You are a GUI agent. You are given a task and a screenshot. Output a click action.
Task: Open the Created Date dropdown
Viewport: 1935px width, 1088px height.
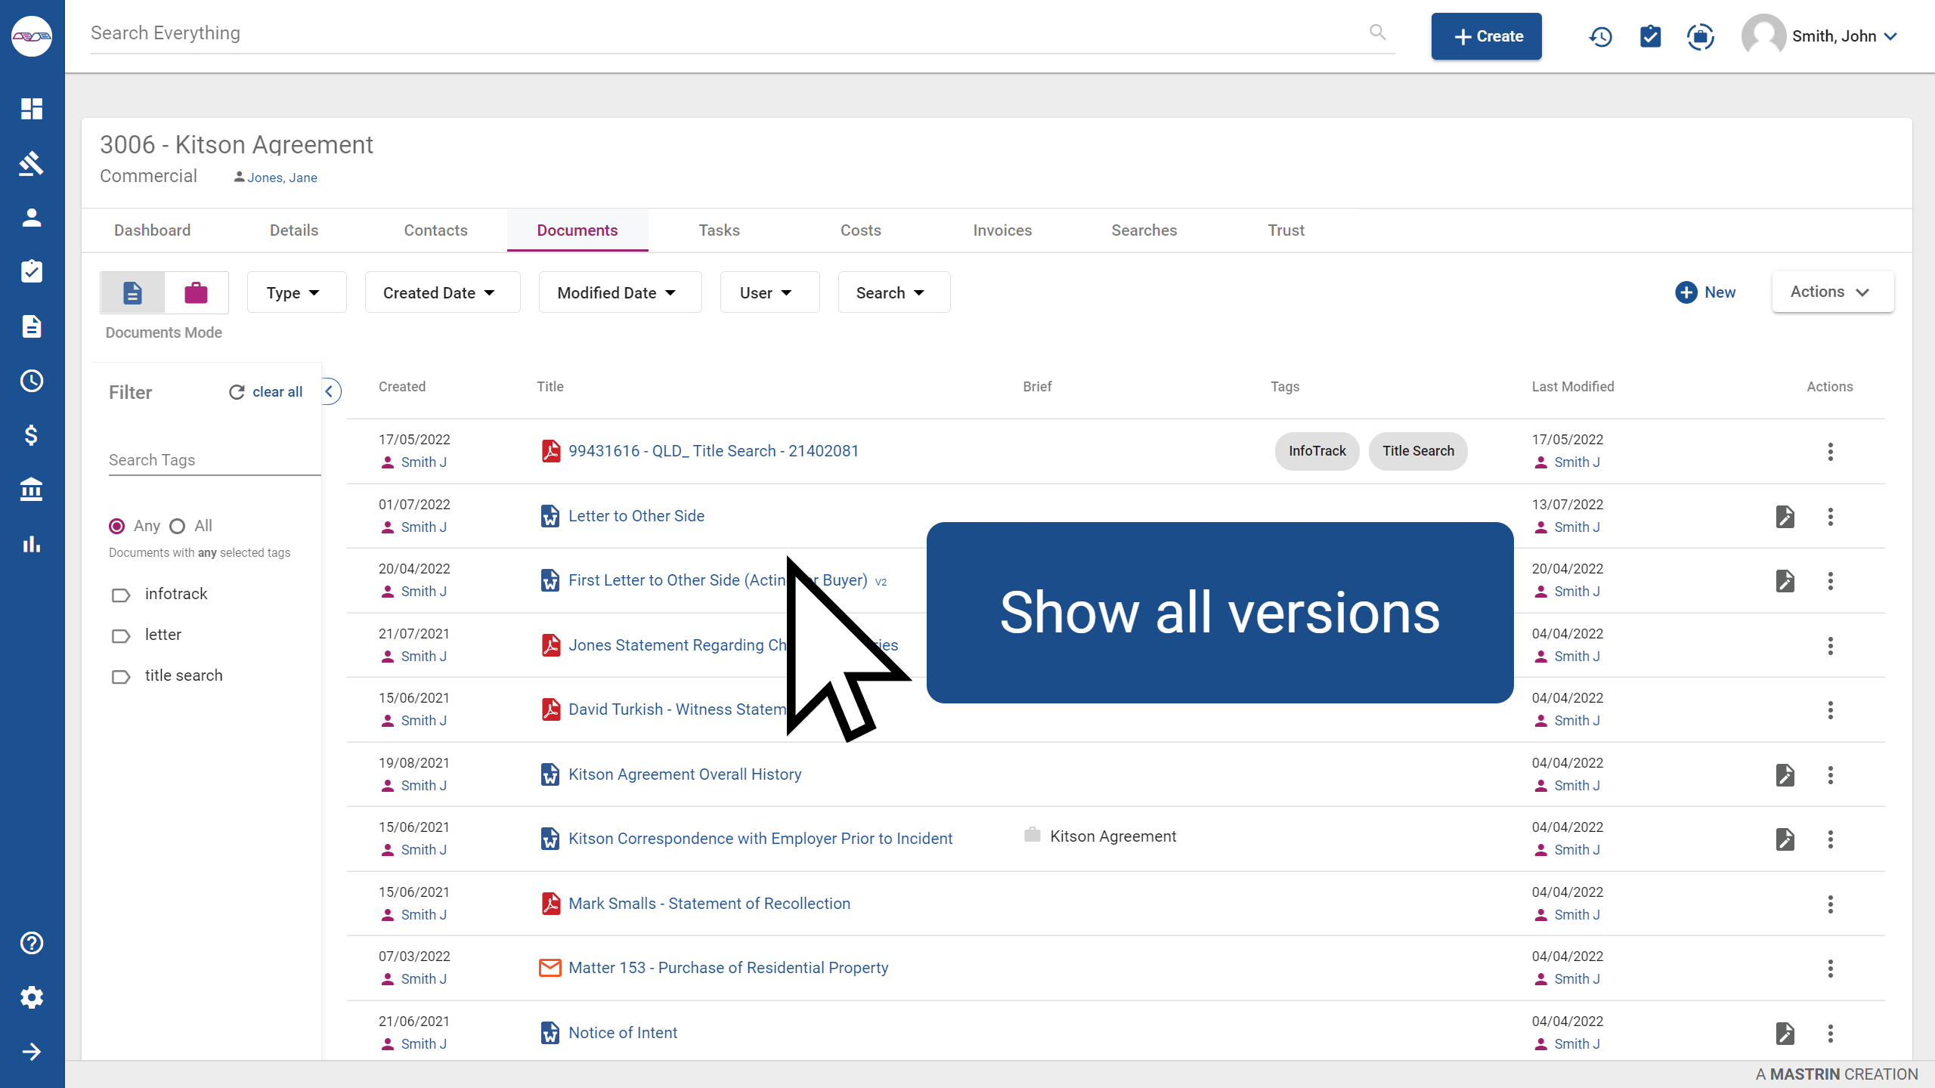pyautogui.click(x=442, y=292)
